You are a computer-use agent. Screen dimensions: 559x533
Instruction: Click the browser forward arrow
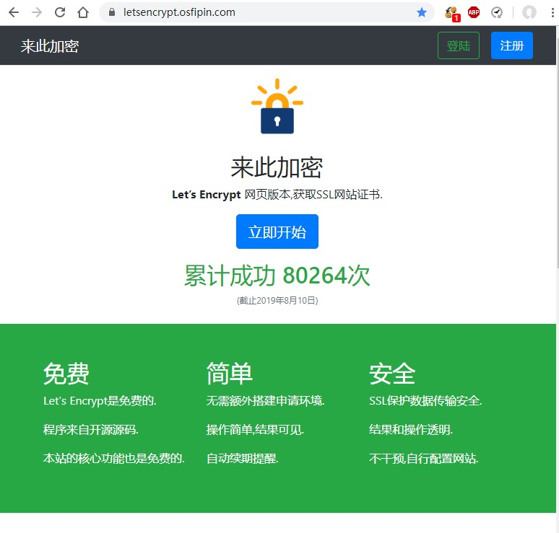37,12
